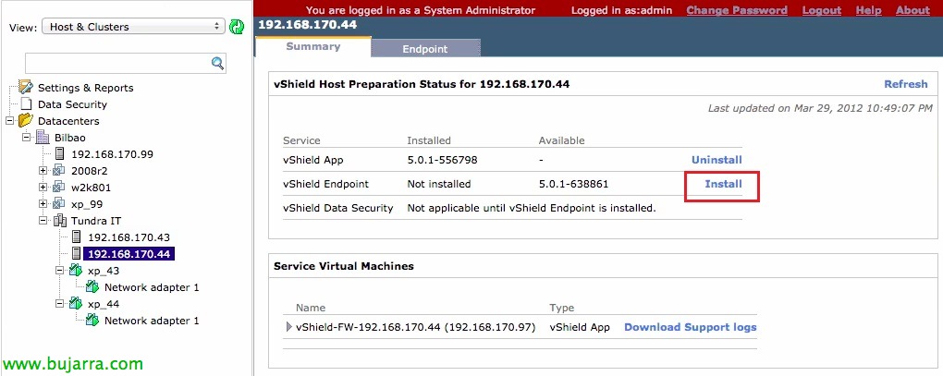The width and height of the screenshot is (943, 376).
Task: Select w2k801 label in tree
Action: [91, 188]
